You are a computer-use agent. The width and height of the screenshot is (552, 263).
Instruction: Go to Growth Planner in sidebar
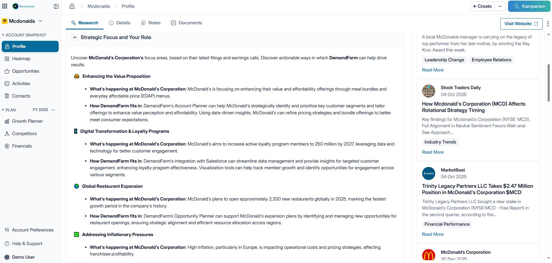(x=27, y=121)
